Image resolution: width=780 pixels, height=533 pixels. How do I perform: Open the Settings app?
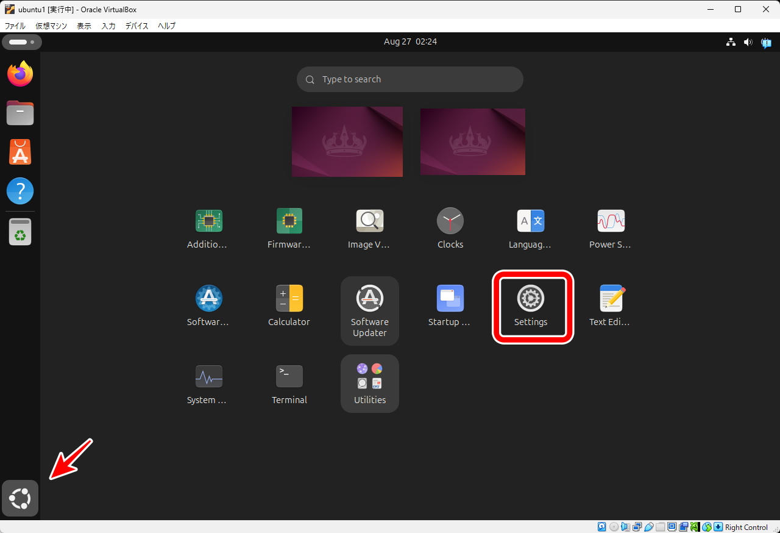click(531, 307)
